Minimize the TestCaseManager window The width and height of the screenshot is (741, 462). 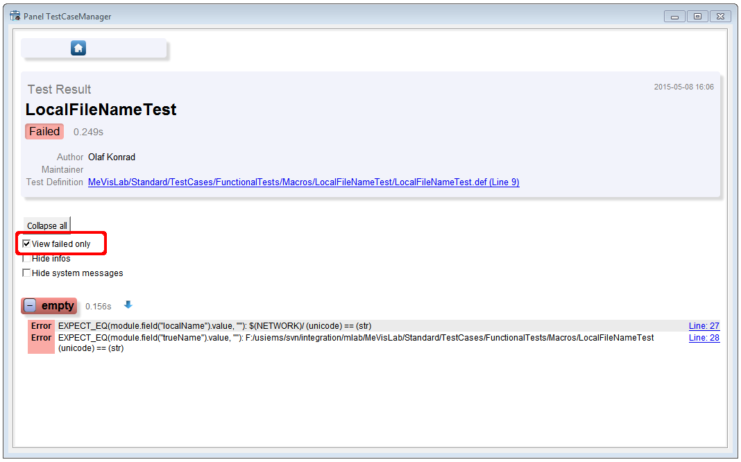(674, 17)
